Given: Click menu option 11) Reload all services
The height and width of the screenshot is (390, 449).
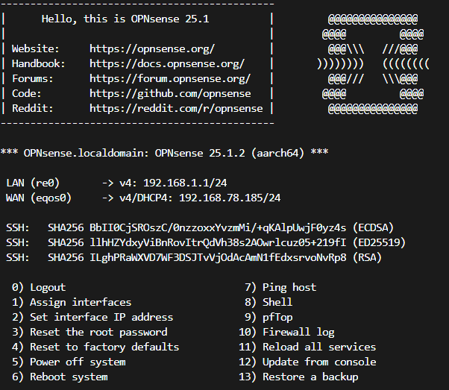Looking at the screenshot, I should [x=307, y=347].
